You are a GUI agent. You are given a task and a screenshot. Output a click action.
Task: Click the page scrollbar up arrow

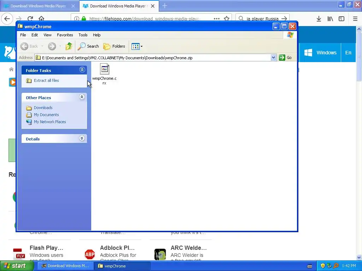pyautogui.click(x=359, y=29)
